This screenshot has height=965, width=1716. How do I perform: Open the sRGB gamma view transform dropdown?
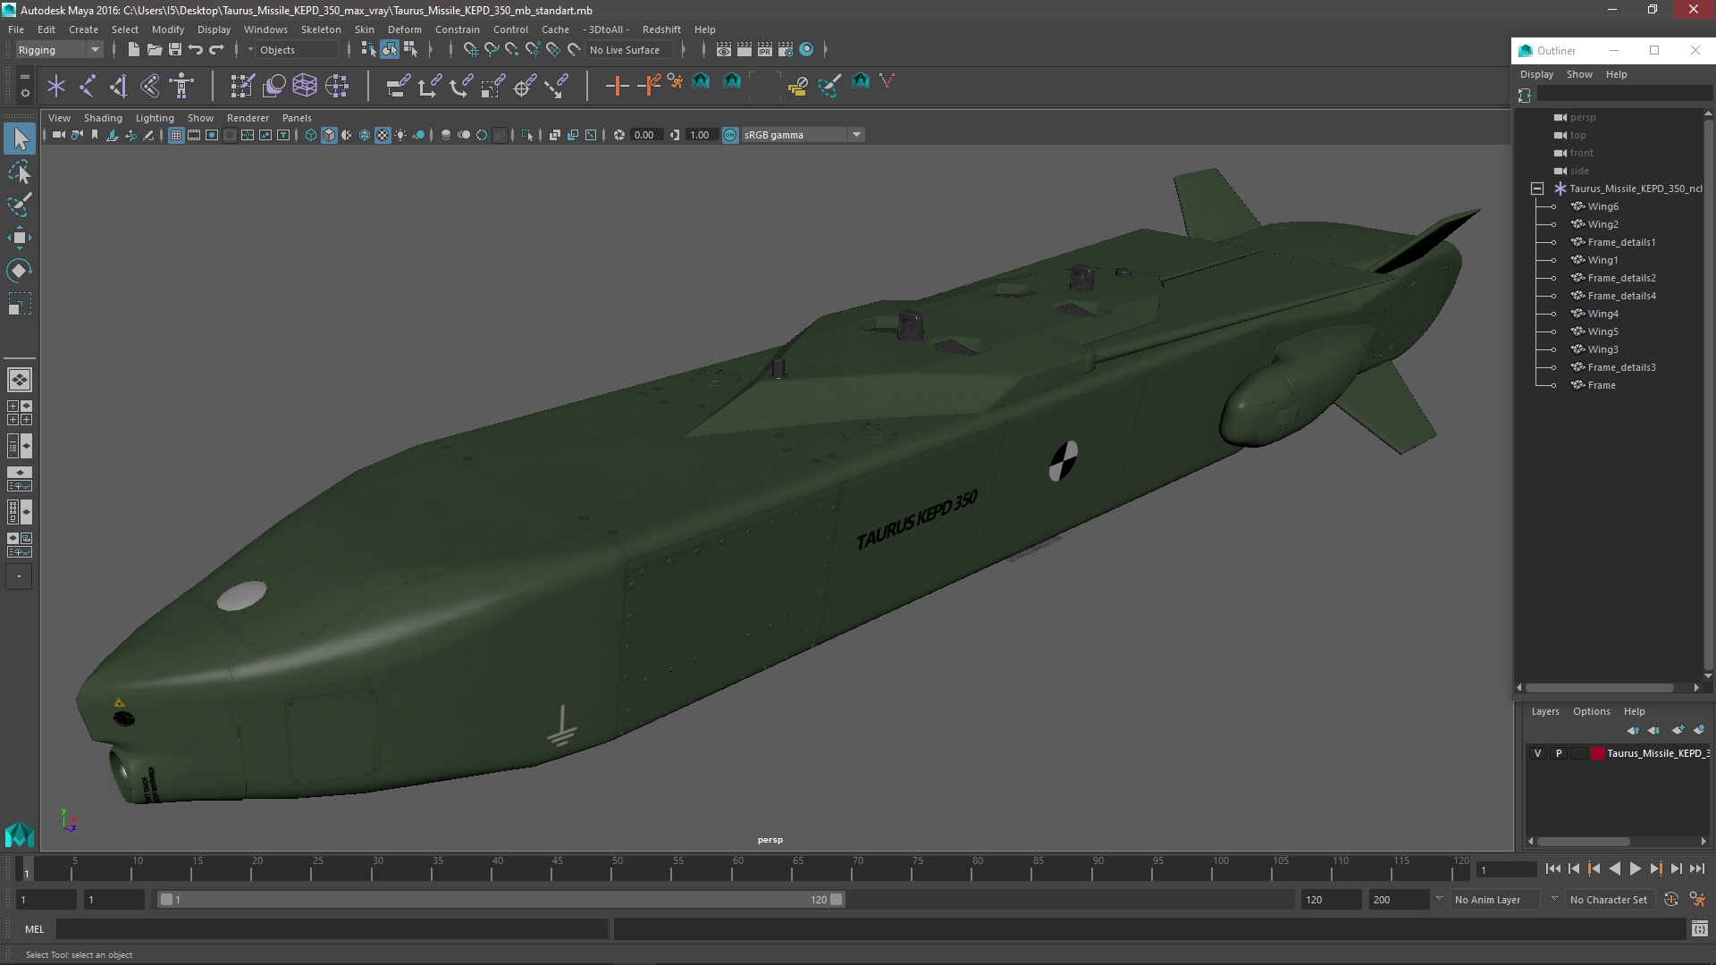[x=803, y=135]
